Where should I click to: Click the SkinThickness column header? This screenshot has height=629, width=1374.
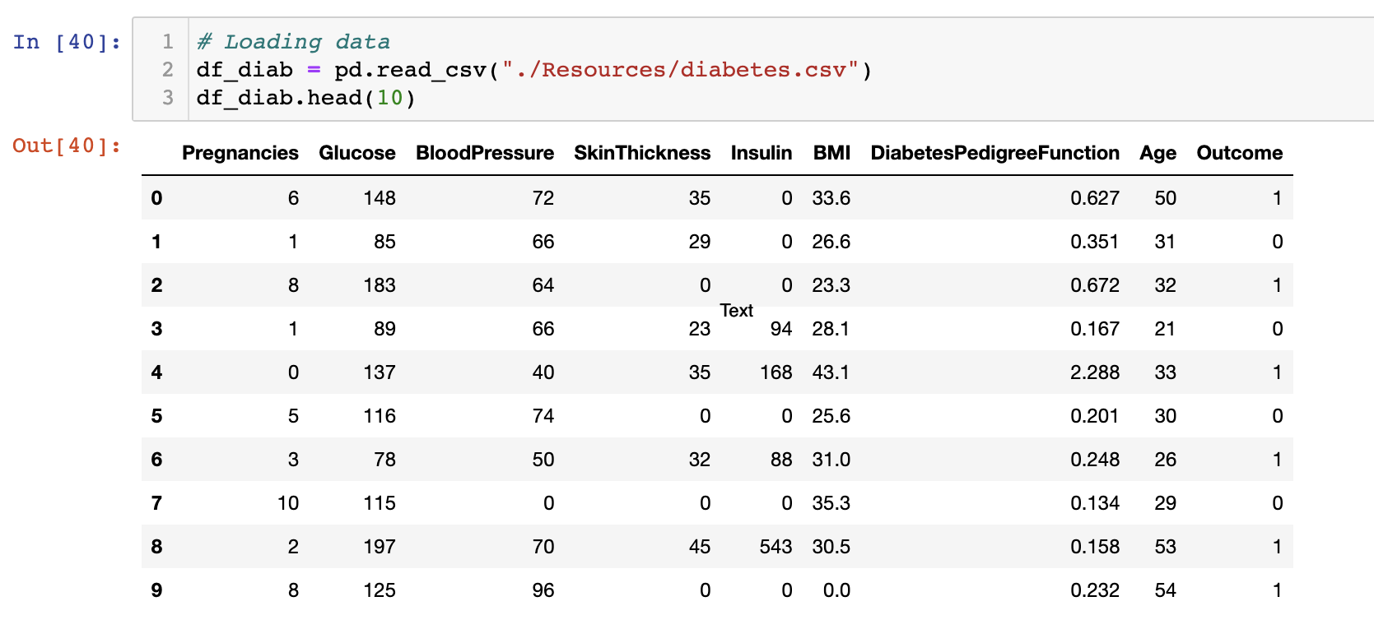click(642, 153)
